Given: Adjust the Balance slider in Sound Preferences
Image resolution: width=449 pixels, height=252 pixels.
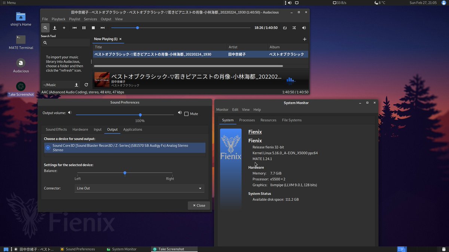Looking at the screenshot, I should point(125,173).
